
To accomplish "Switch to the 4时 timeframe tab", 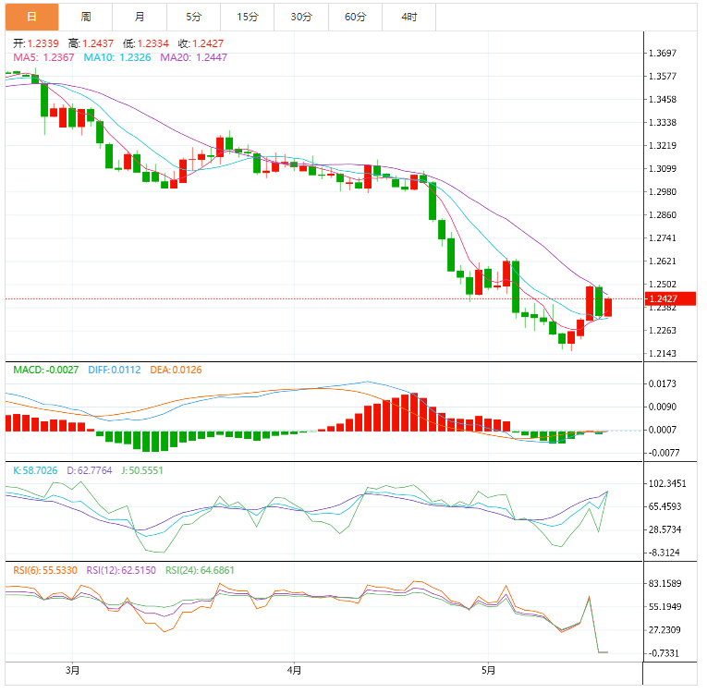I will (409, 18).
